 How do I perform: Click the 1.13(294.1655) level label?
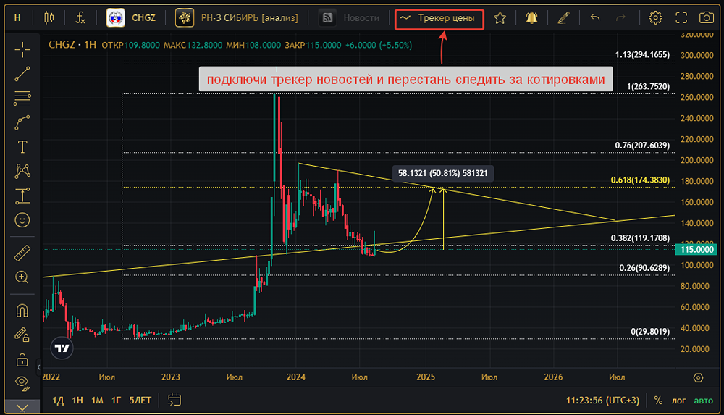(642, 54)
